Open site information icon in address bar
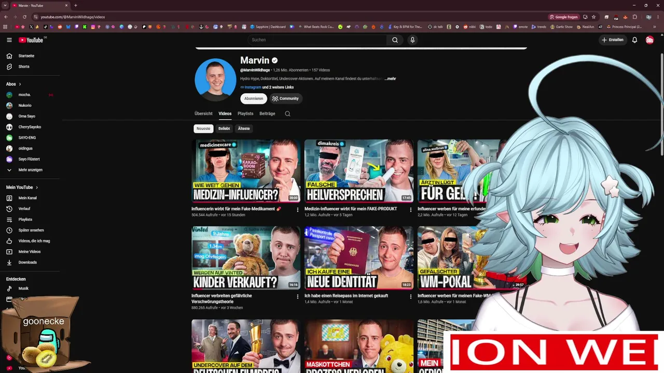 point(35,17)
